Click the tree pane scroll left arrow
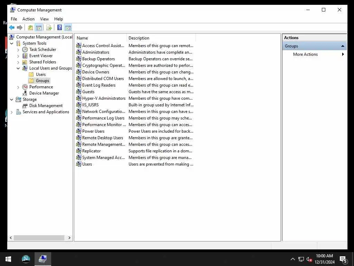This screenshot has width=354, height=266. tap(11, 238)
